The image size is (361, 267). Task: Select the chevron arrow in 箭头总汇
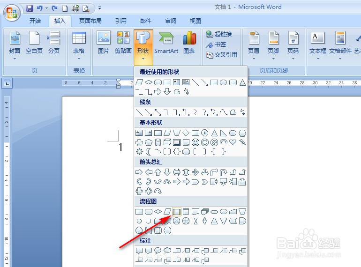pyautogui.click(x=205, y=182)
